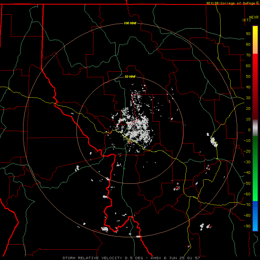Viewport: 260px width, 260px height.
Task: Click the "10" value on velocity scale
Action: pos(248,119)
